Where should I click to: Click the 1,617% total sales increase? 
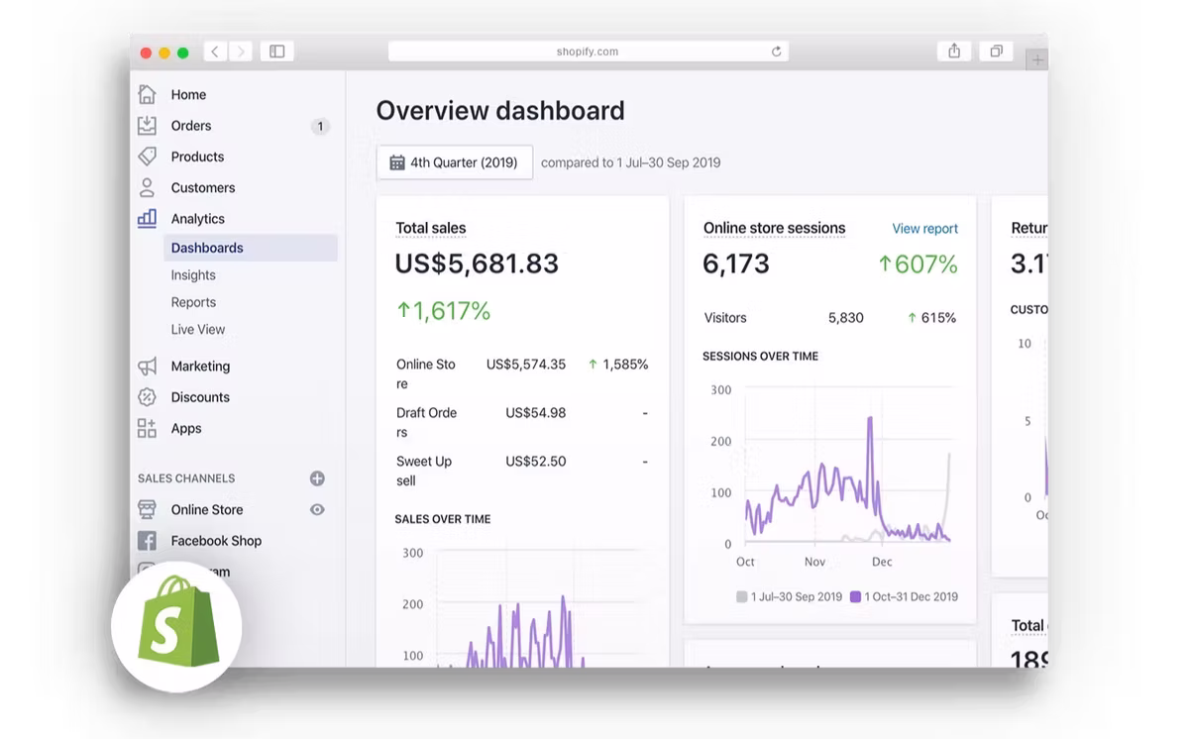pyautogui.click(x=443, y=311)
